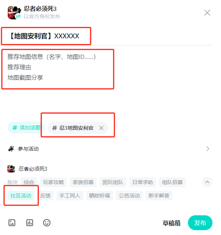Collapse the section list with the up chevron

(207, 182)
